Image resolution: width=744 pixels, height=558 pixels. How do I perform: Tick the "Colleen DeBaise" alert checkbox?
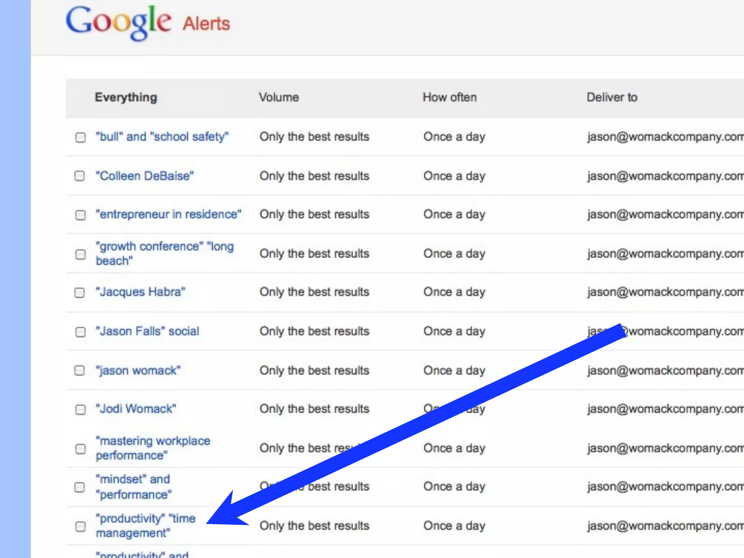[x=80, y=176]
